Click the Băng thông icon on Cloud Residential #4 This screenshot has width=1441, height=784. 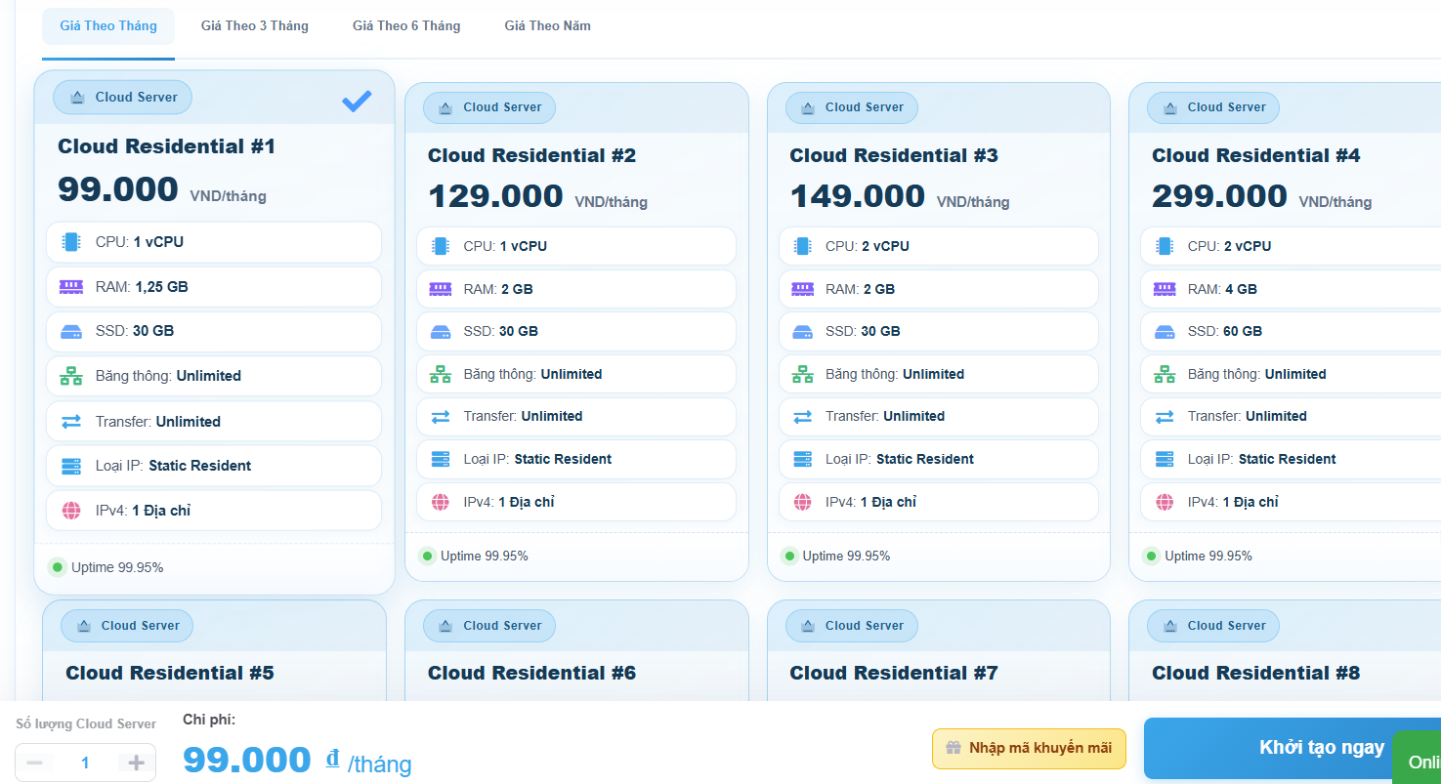pyautogui.click(x=1164, y=374)
